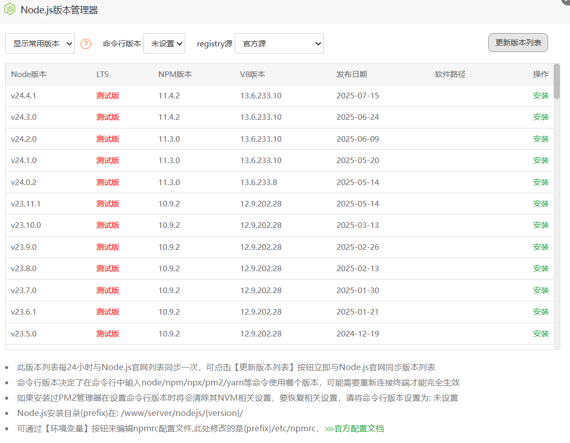Screen dimensions: 570x443
Task: Install Node version v24.4.1
Action: pyautogui.click(x=540, y=95)
